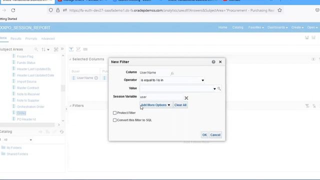
Task: Collapse the Subject Areas pane chevrons
Action: pyautogui.click(x=62, y=49)
